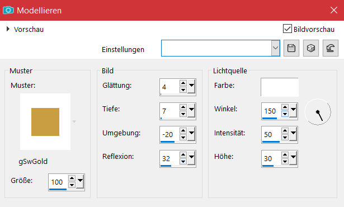Screen dimensions: 344x207
Task: Open the Winkel slider dropdown arrow
Action: point(293,110)
